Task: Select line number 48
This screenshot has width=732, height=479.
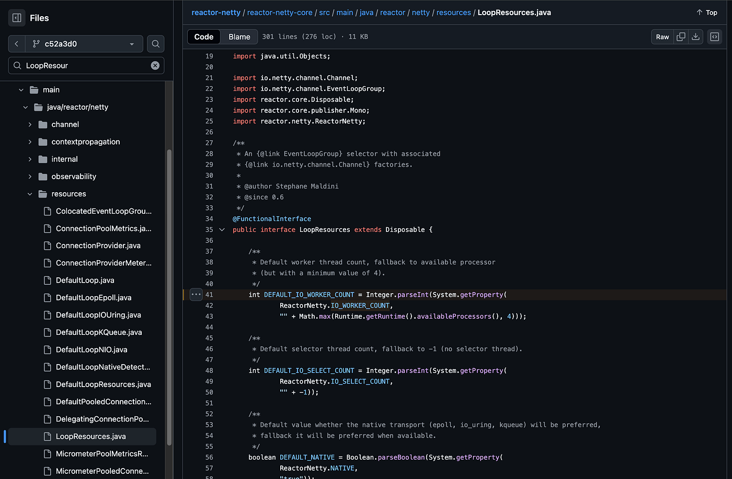Action: pyautogui.click(x=209, y=370)
